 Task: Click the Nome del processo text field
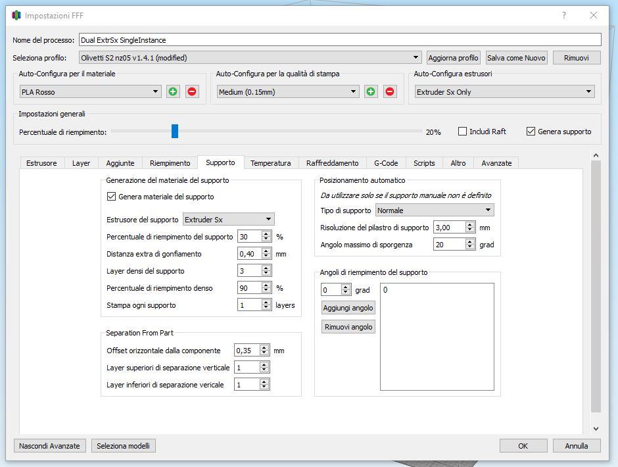(339, 40)
